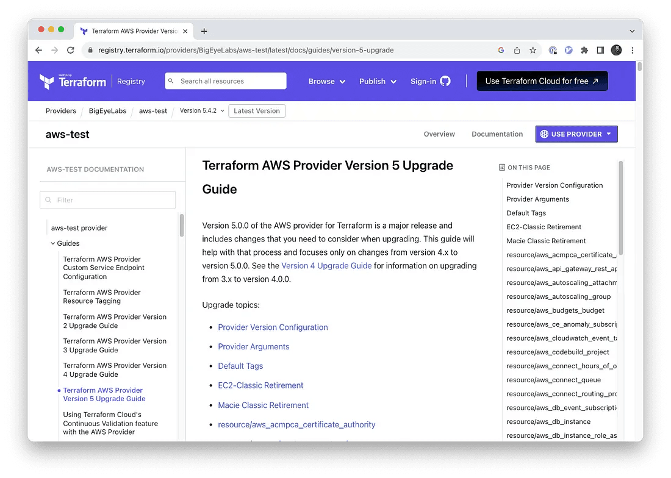
Task: Open the Chrome three-dot menu
Action: click(x=633, y=50)
